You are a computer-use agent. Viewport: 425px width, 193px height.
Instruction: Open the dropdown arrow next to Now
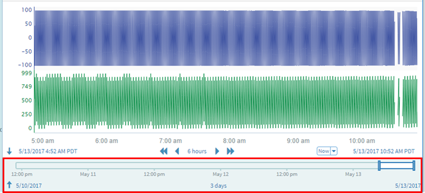334,151
